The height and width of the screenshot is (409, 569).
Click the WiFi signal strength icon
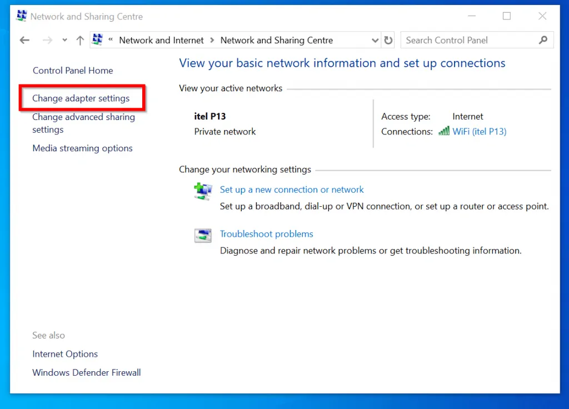[444, 131]
